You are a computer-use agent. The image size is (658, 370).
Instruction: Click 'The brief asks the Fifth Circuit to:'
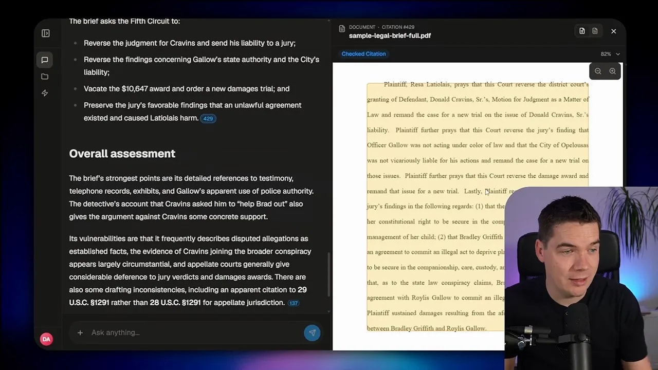[x=124, y=22]
